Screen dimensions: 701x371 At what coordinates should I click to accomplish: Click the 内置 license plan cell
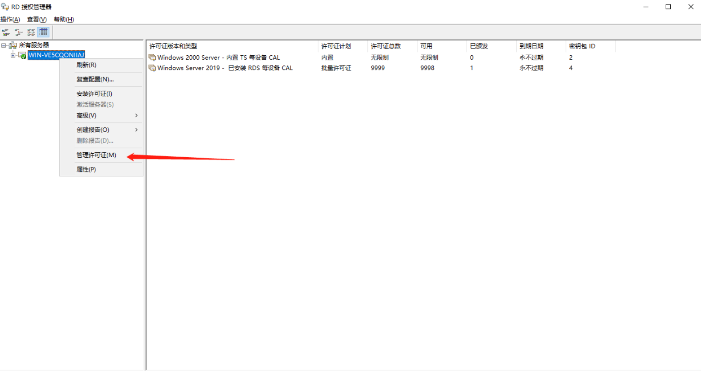pyautogui.click(x=327, y=57)
